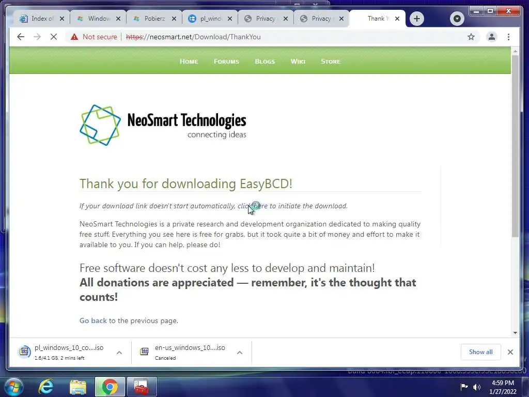This screenshot has height=397, width=529.
Task: Click the 'Canceled' download status text
Action: 165,358
